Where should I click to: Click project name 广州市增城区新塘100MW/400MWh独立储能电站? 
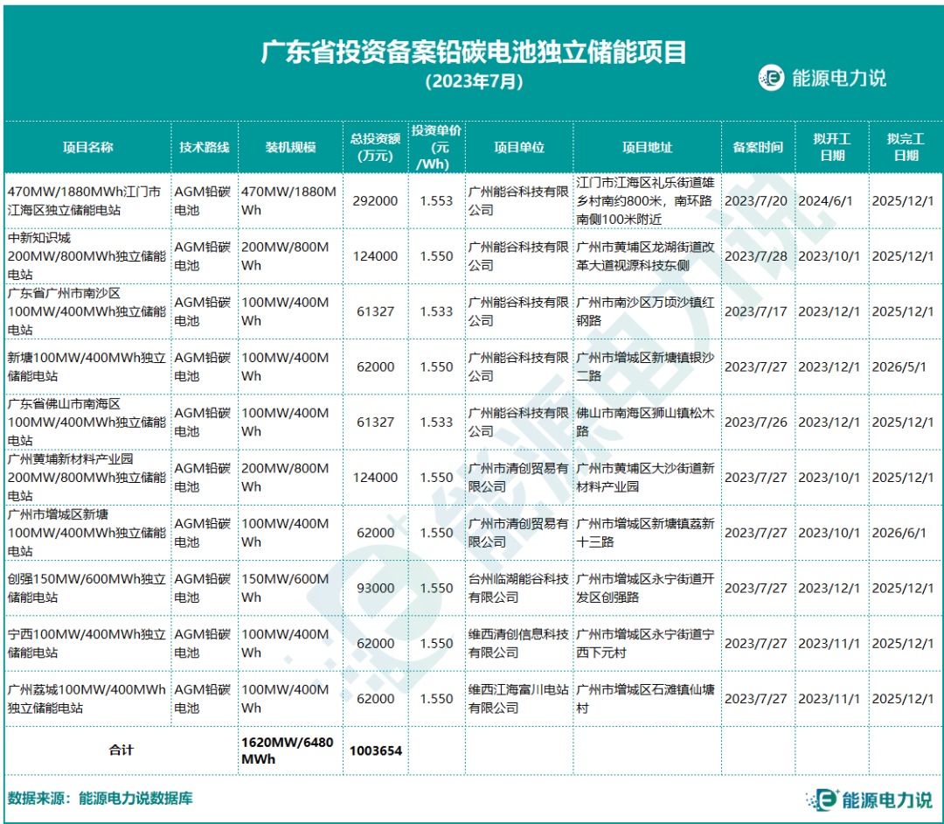(x=87, y=533)
